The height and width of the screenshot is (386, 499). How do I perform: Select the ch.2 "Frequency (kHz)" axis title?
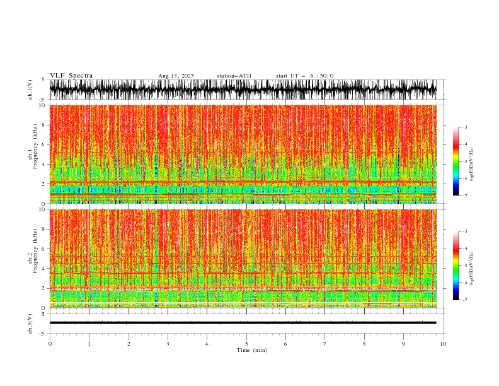35,251
